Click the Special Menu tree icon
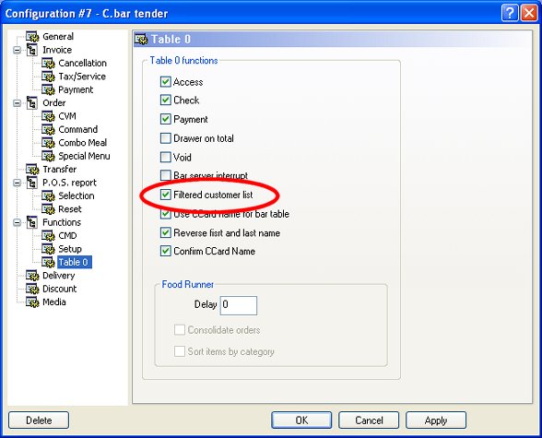542x438 pixels. [x=48, y=156]
